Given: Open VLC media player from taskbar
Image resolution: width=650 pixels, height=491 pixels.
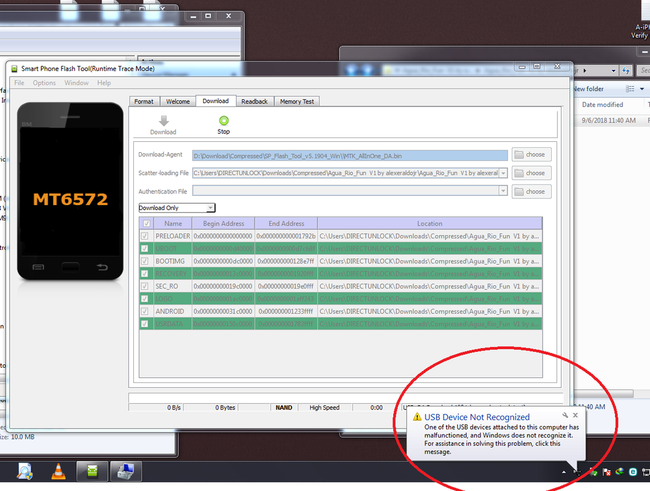Looking at the screenshot, I should point(58,471).
